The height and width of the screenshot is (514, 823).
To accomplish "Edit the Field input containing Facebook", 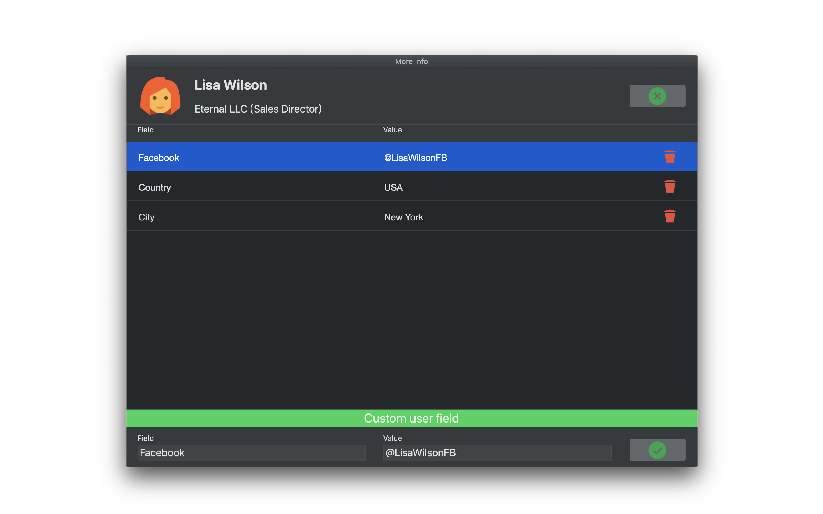I will click(x=251, y=453).
